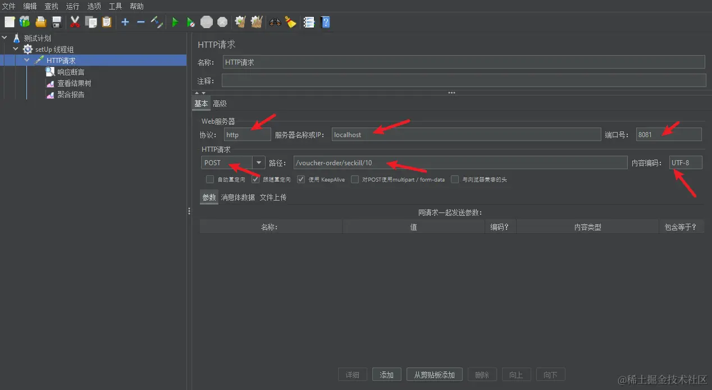Click the chart icon of 聚合报告
The width and height of the screenshot is (712, 390).
pyautogui.click(x=50, y=94)
